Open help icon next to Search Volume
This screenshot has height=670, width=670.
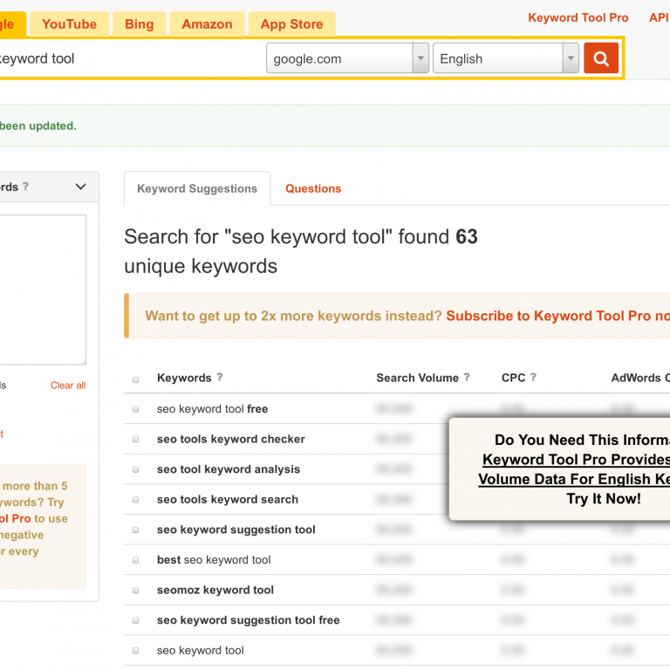pyautogui.click(x=467, y=377)
